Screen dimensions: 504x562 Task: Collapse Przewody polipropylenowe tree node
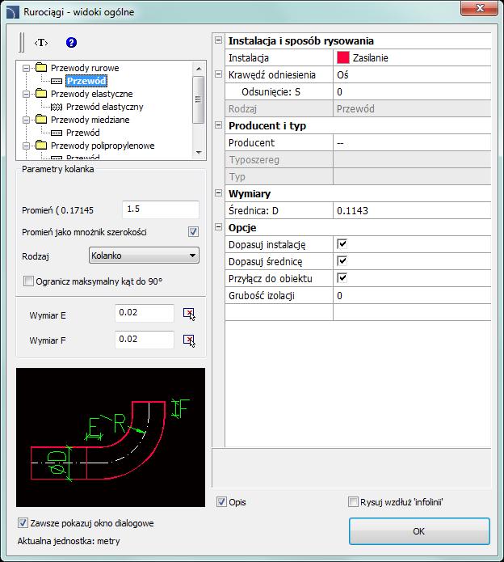pyautogui.click(x=26, y=146)
